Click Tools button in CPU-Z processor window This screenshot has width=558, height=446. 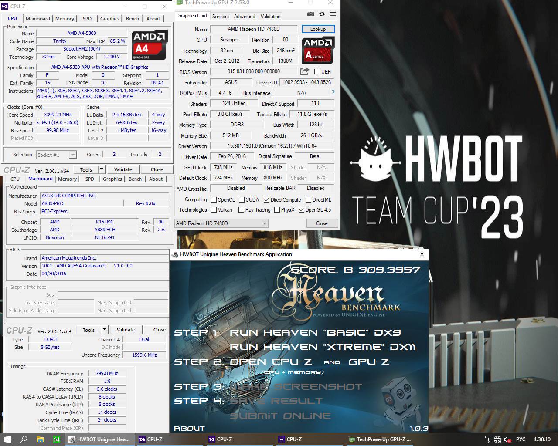(x=86, y=169)
